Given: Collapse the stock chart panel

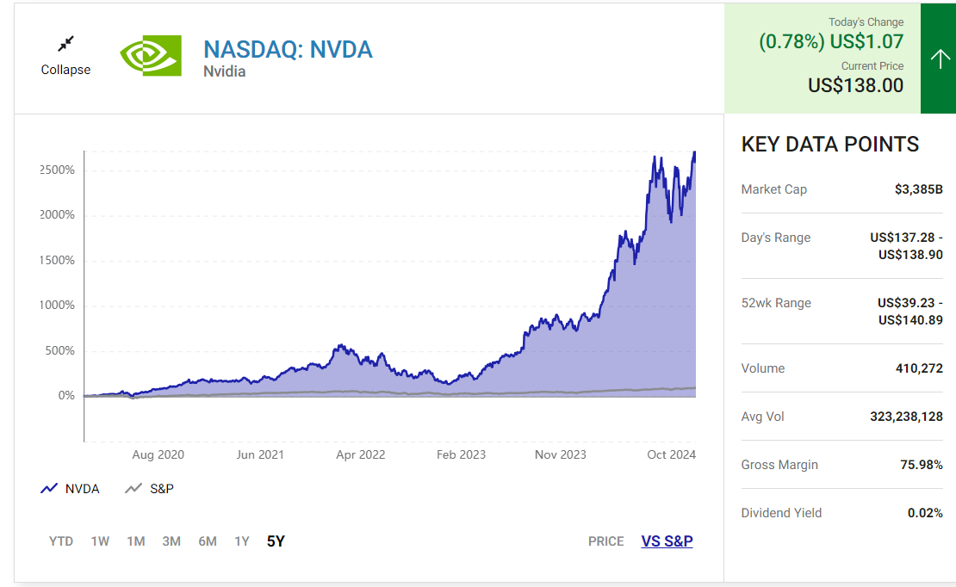Looking at the screenshot, I should point(65,56).
